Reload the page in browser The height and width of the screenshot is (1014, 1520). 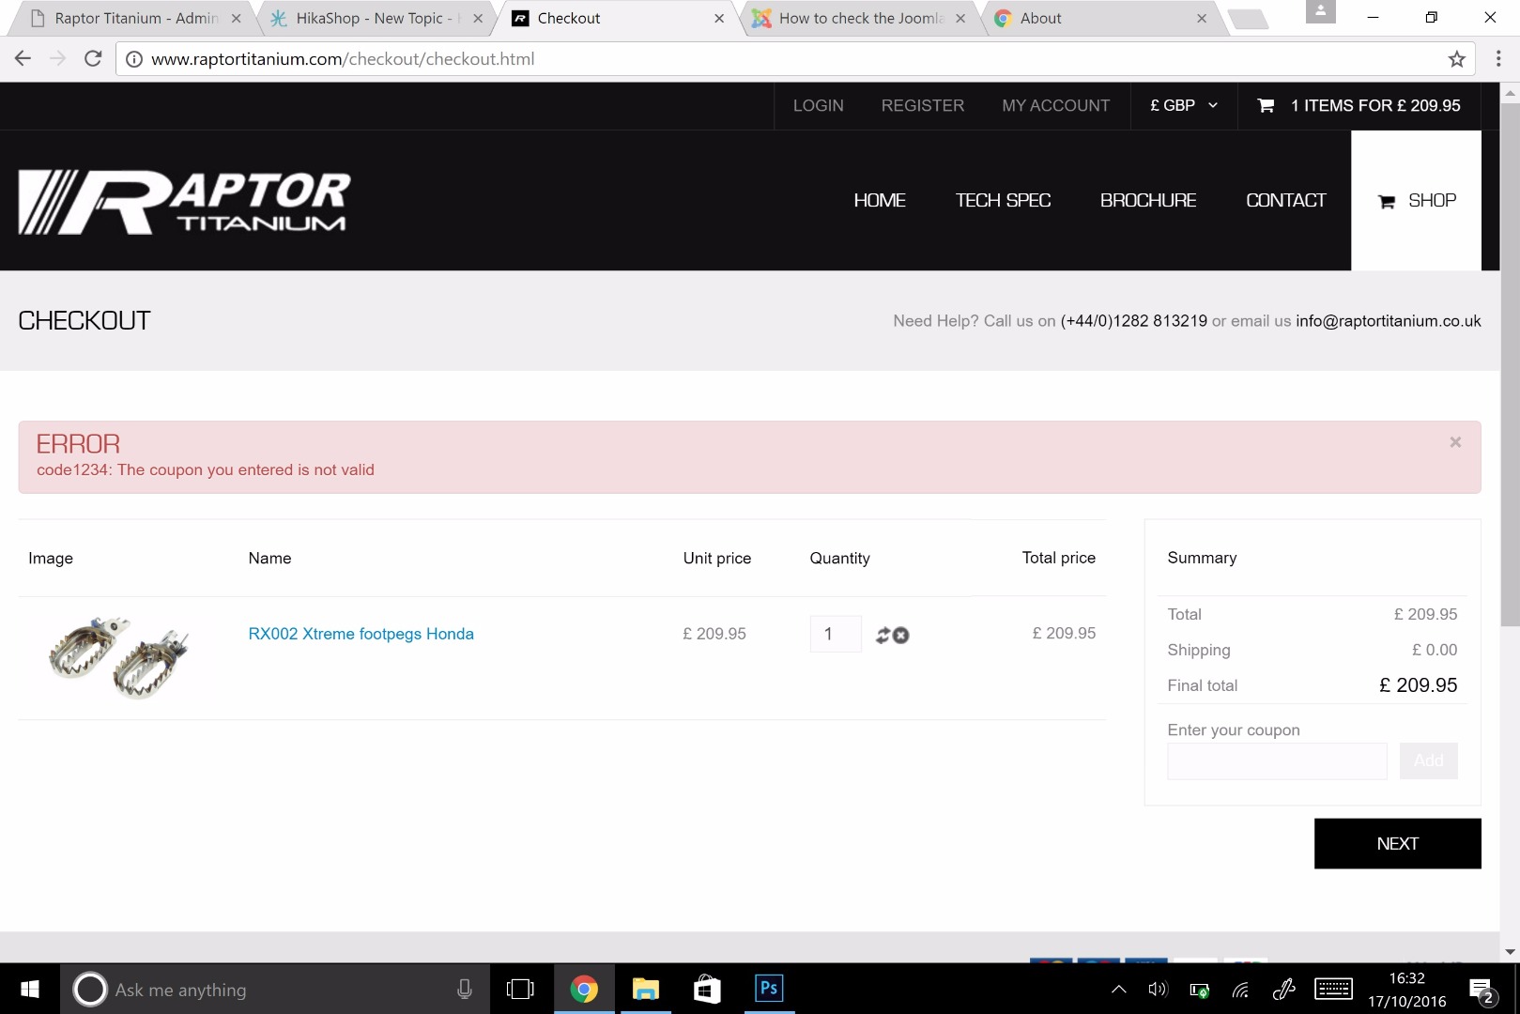point(93,59)
